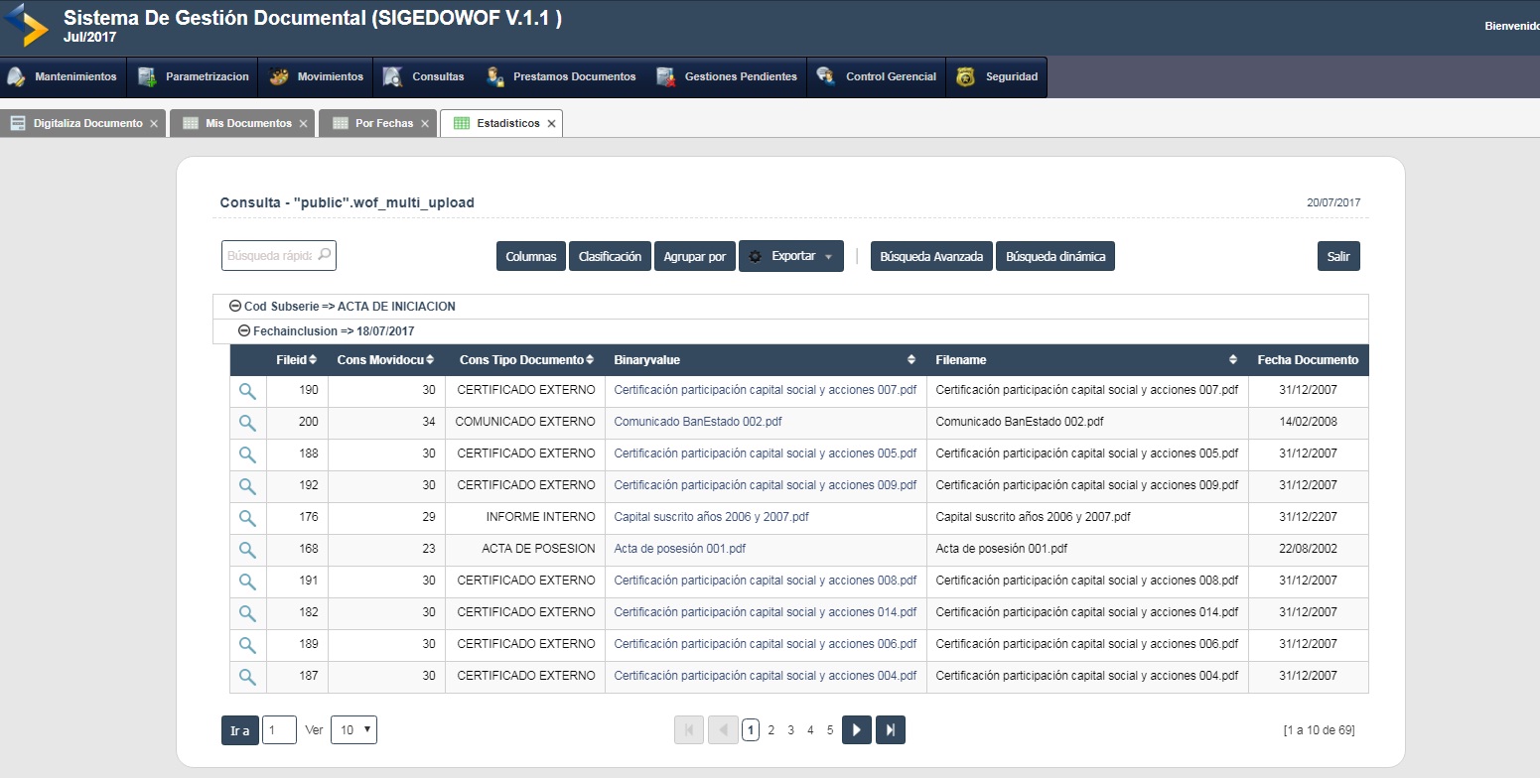
Task: Click the magnifier icon for Fileid 190
Action: 247,391
